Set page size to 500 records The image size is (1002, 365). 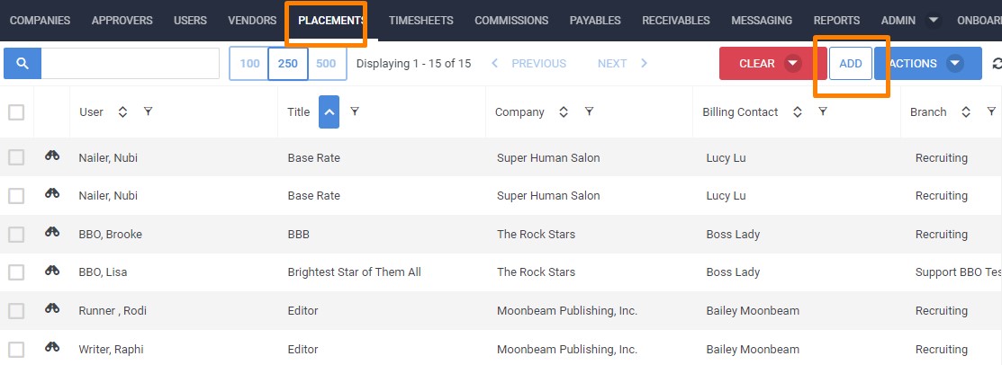coord(327,64)
